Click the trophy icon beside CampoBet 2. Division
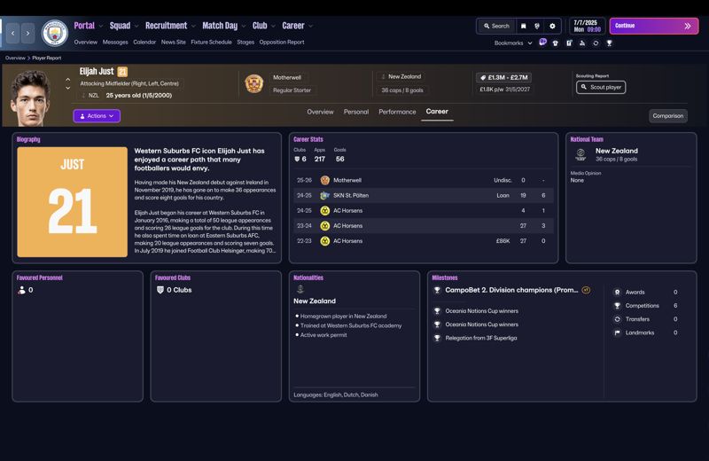The height and width of the screenshot is (461, 709). coord(437,291)
